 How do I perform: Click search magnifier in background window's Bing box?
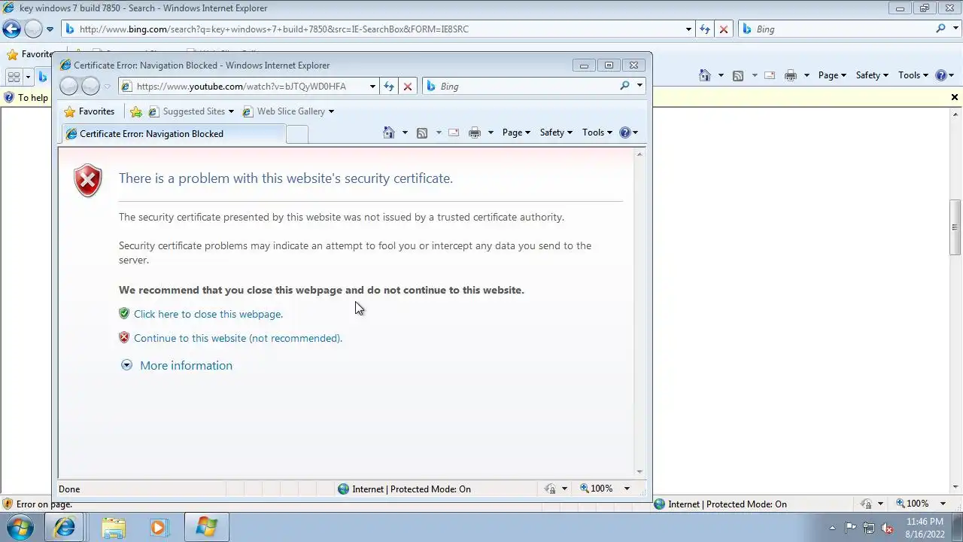click(940, 29)
